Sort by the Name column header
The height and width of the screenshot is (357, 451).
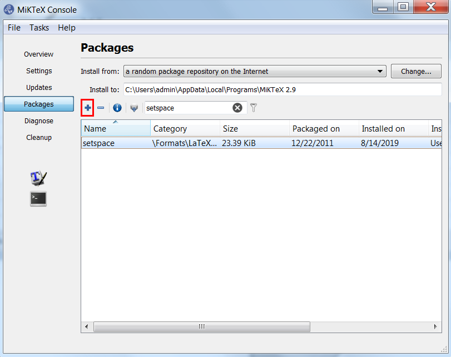pyautogui.click(x=116, y=128)
